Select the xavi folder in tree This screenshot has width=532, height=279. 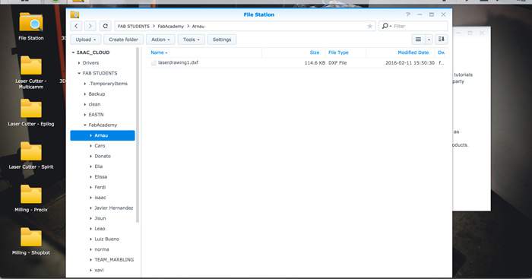pyautogui.click(x=99, y=270)
